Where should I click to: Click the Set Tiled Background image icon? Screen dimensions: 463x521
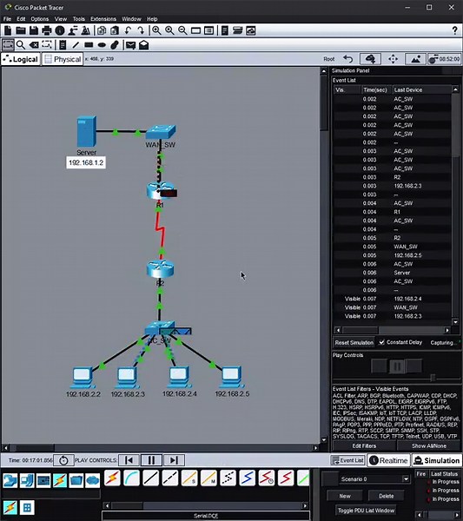415,59
